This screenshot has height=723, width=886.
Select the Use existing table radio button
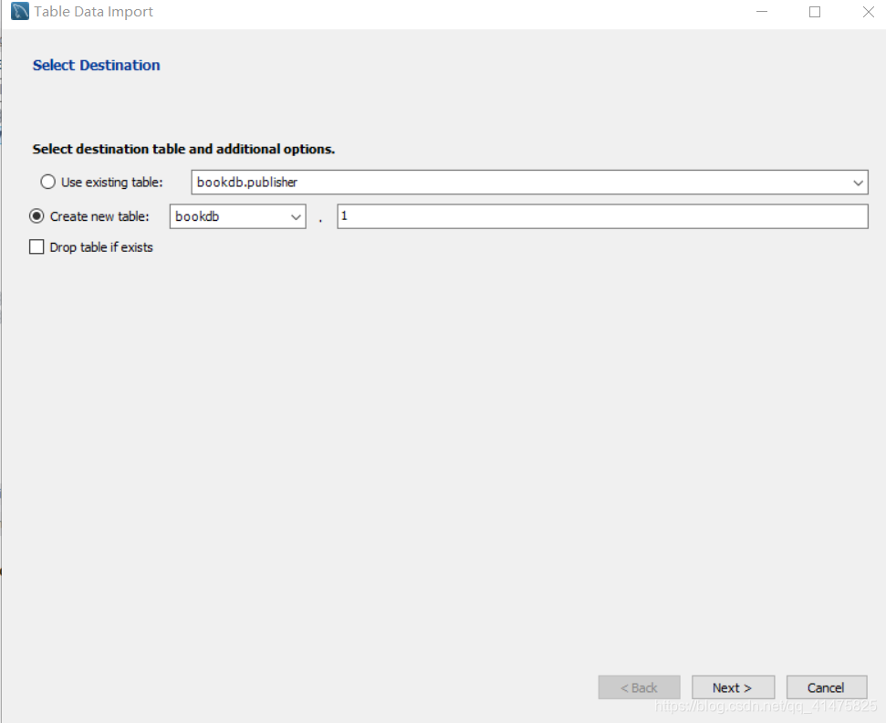[48, 182]
